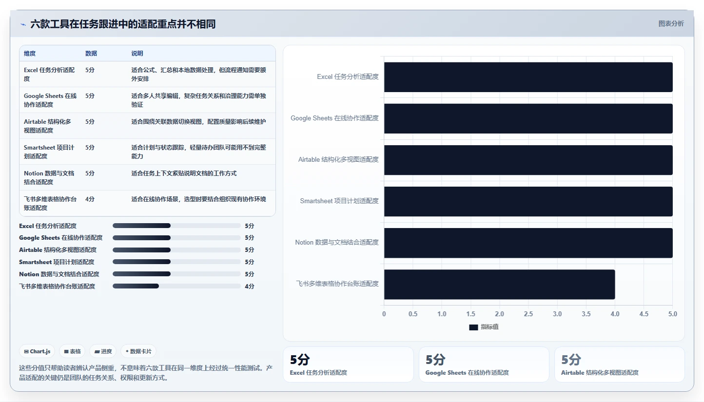Click the 维度 column header
The width and height of the screenshot is (704, 402).
(30, 54)
